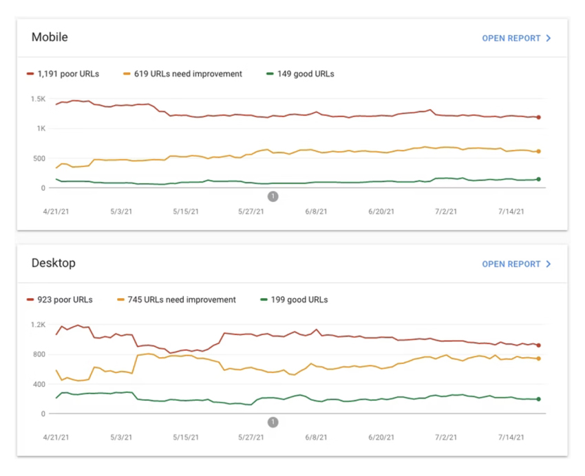Viewport: 585px width, 476px height.
Task: Toggle the Mobile 149 good URLs legend
Action: coord(300,73)
